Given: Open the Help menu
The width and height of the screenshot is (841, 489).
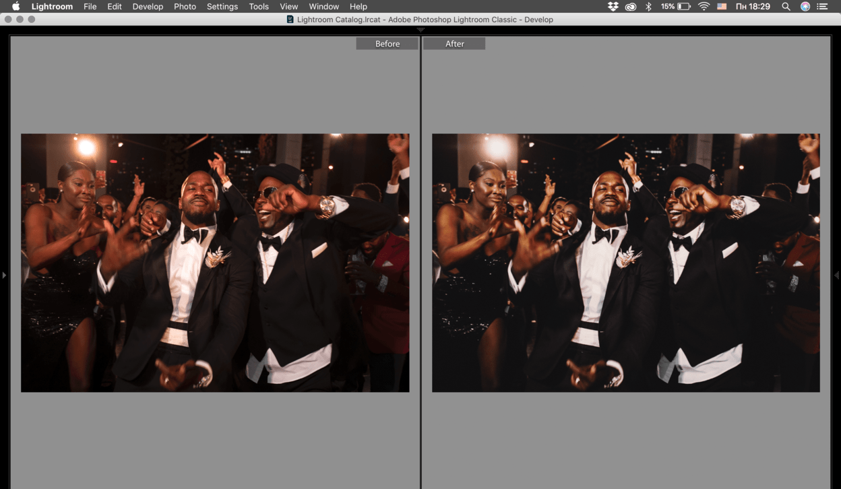Looking at the screenshot, I should pyautogui.click(x=359, y=6).
